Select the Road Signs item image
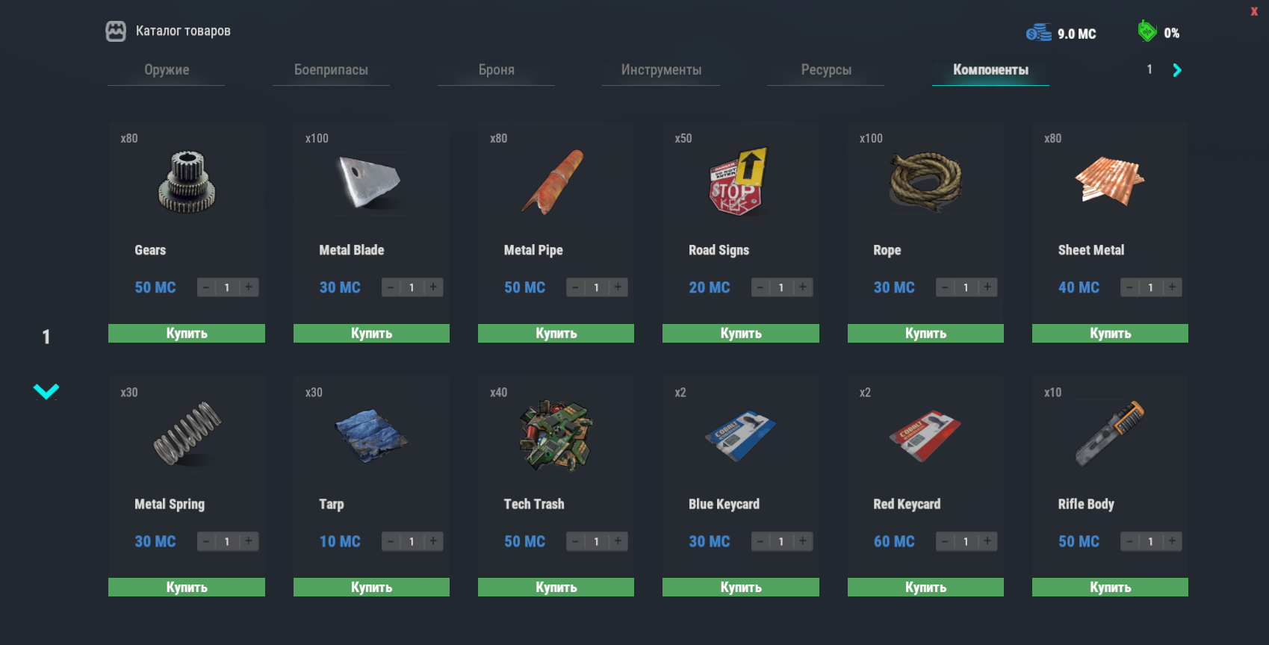The image size is (1269, 645). coord(739,181)
